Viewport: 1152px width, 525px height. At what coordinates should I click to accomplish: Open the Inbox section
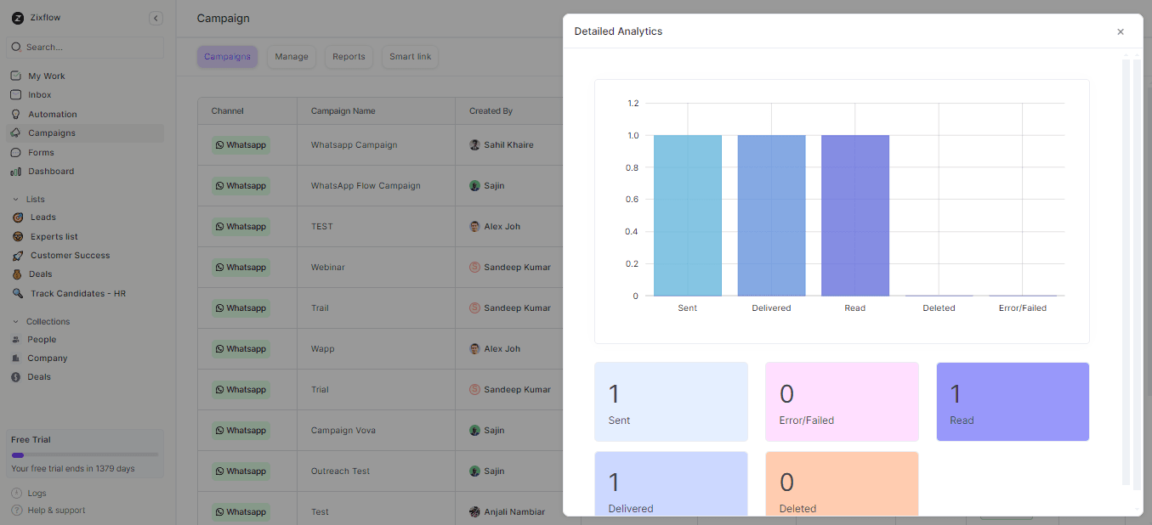40,94
